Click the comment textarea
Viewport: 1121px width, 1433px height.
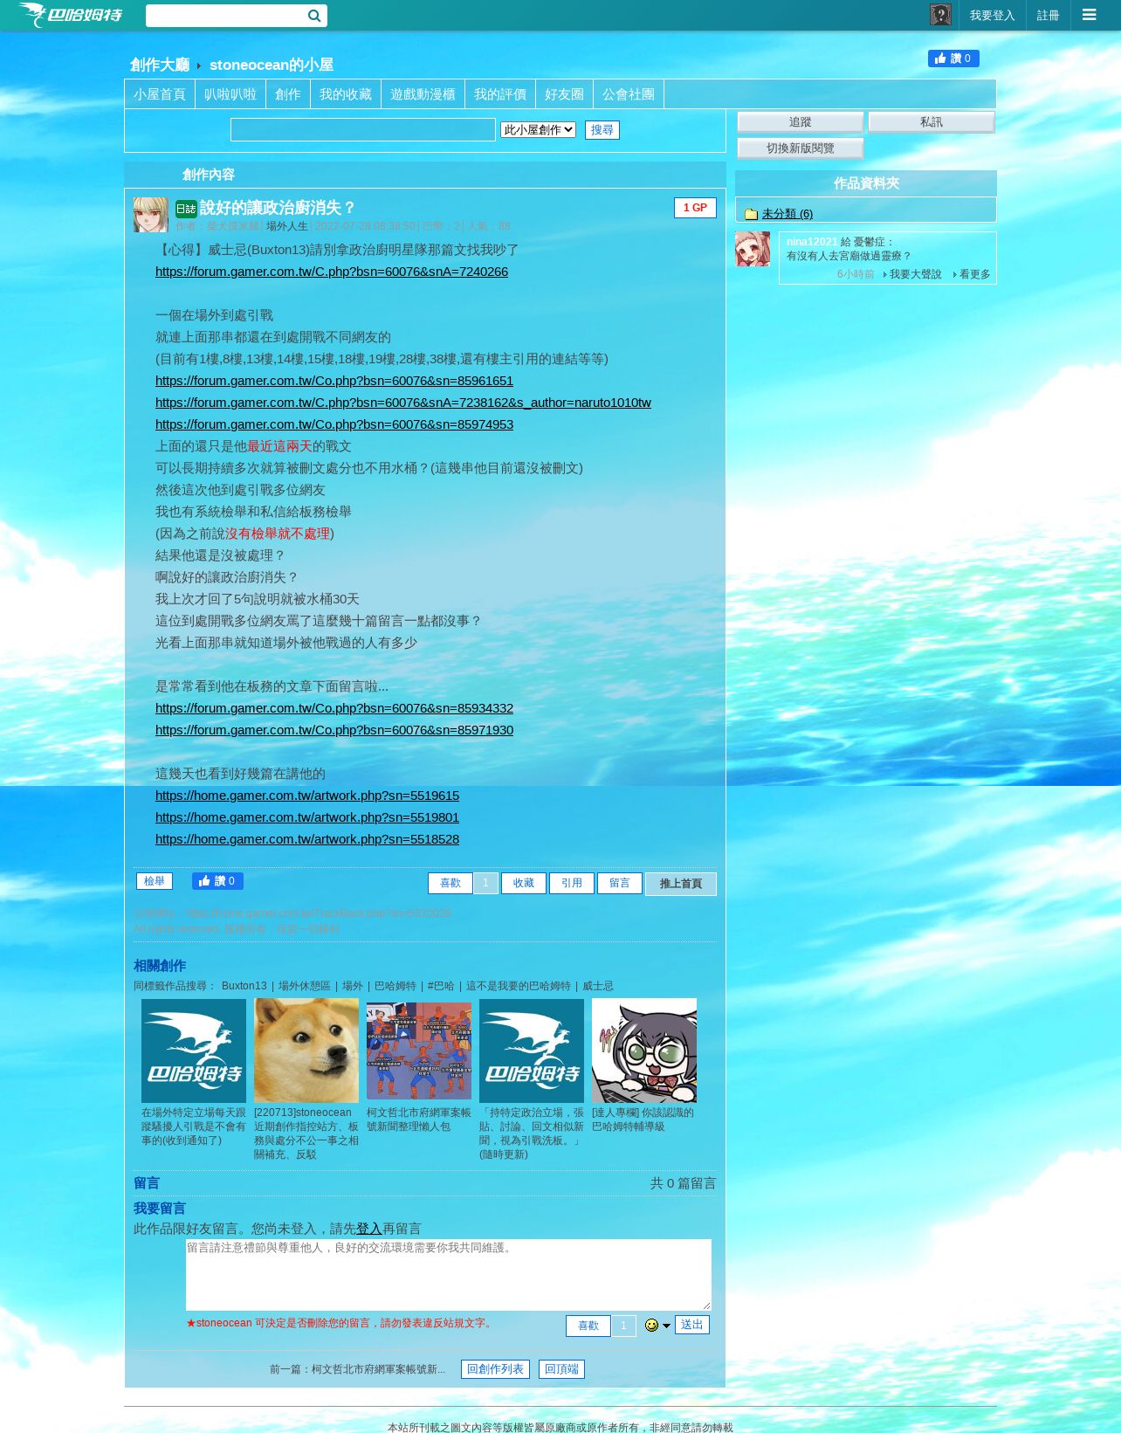[449, 1275]
